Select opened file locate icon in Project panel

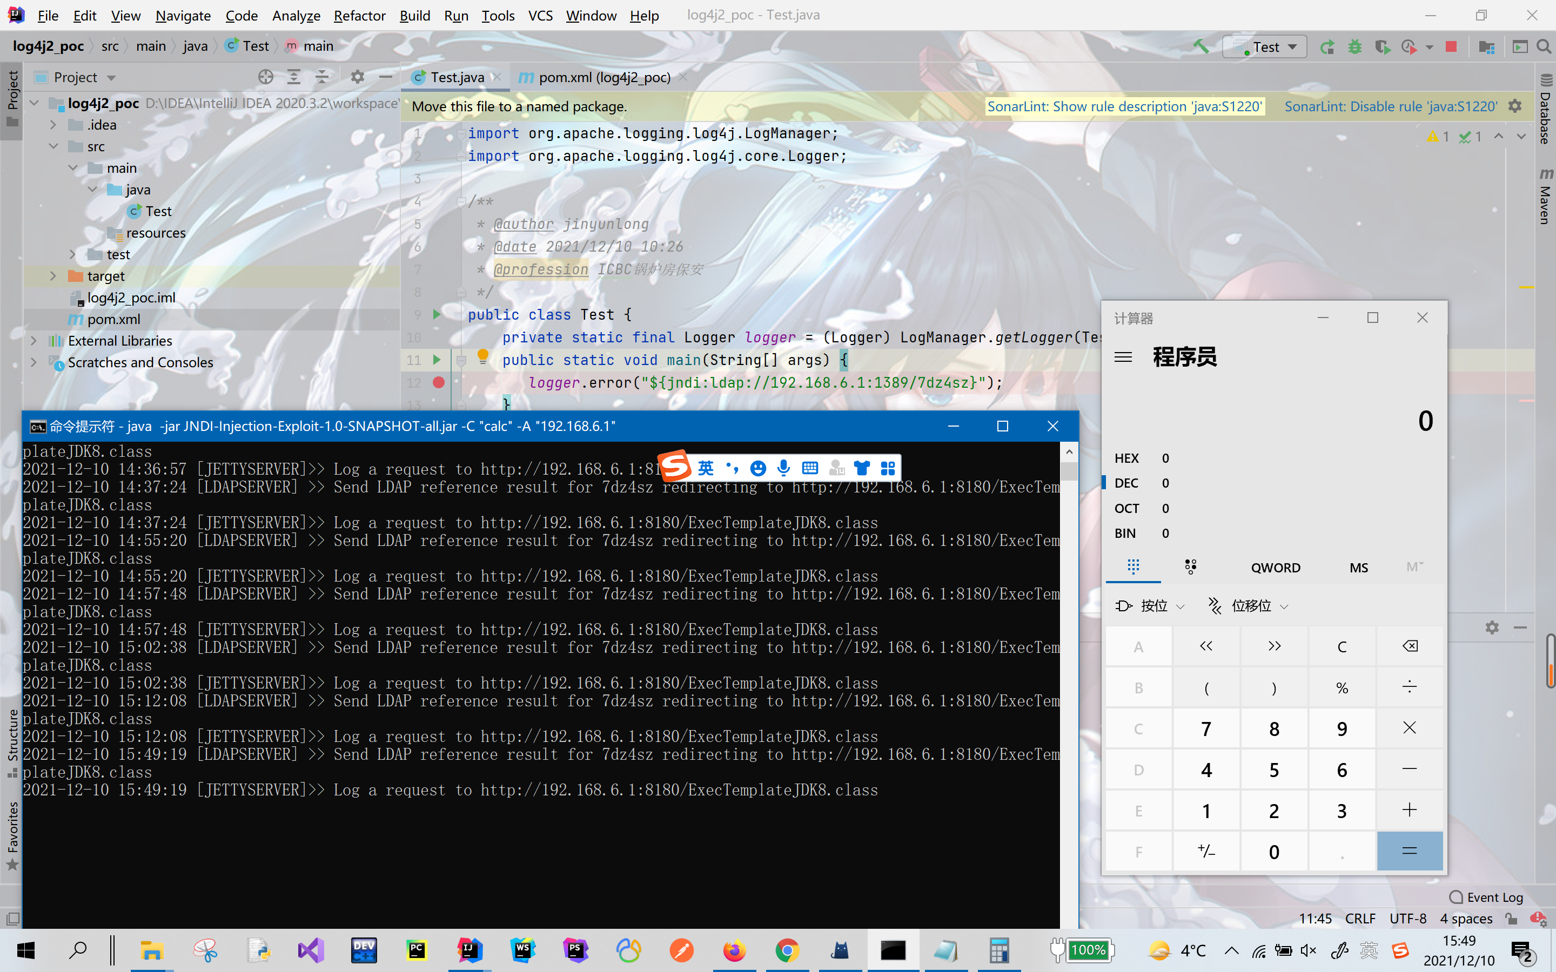point(266,77)
